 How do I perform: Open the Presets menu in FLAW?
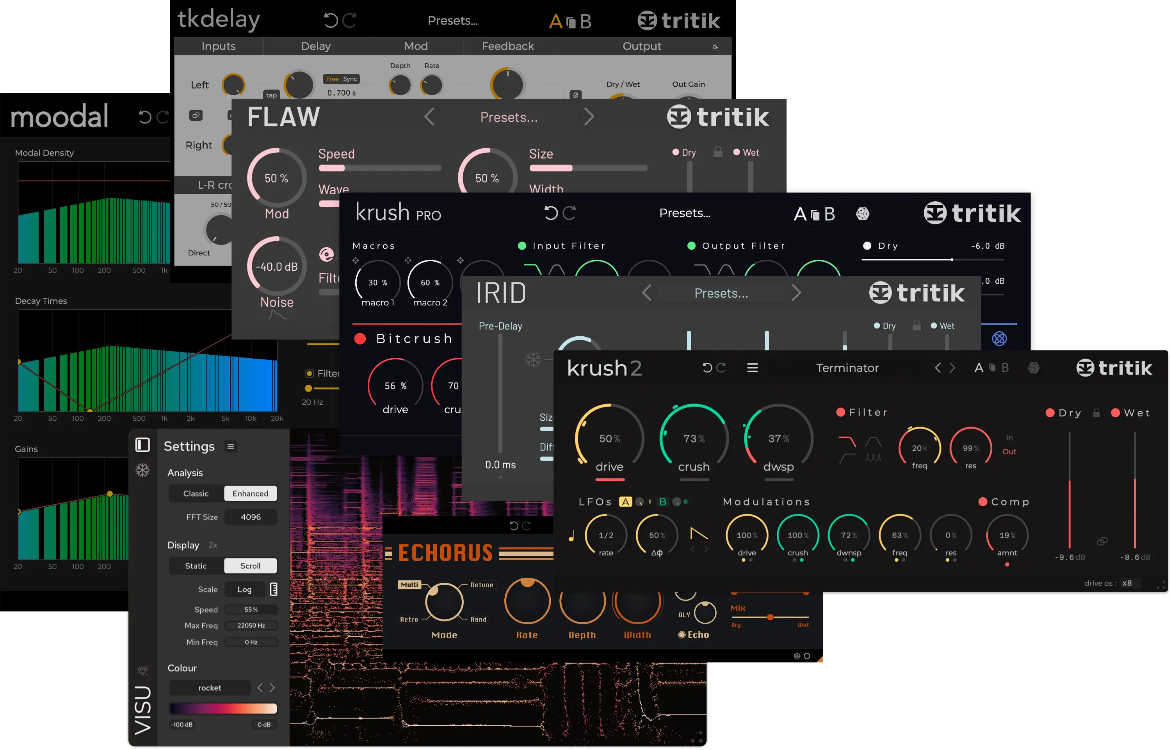tap(509, 117)
